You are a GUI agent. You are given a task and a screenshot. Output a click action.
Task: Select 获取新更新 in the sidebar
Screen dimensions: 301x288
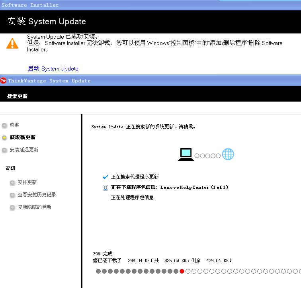pyautogui.click(x=23, y=137)
